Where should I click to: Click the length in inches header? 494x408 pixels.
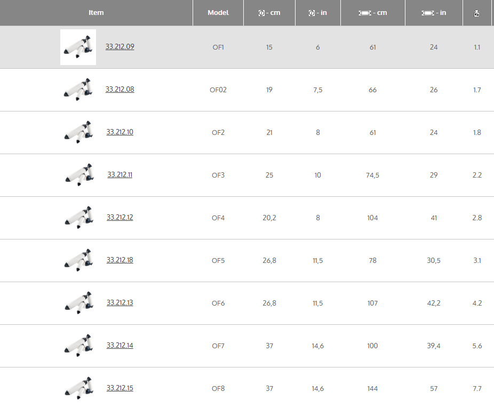coord(433,13)
